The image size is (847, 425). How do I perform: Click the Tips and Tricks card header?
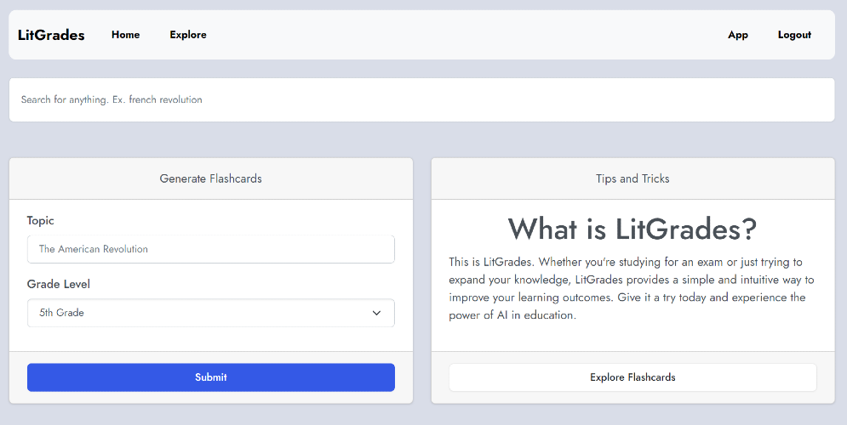click(x=632, y=178)
